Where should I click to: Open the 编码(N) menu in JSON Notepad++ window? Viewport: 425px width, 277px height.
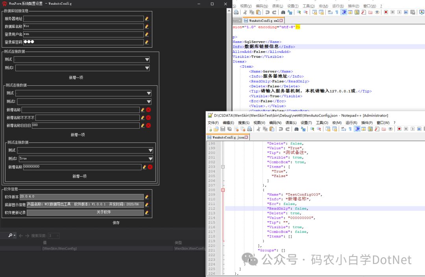tap(275, 123)
